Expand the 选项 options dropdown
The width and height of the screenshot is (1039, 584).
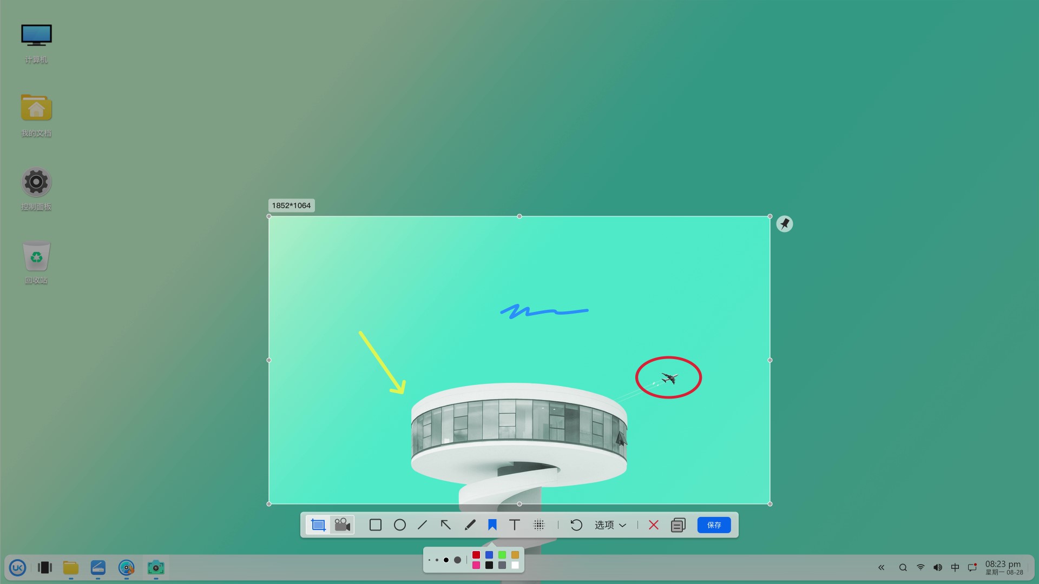point(610,525)
